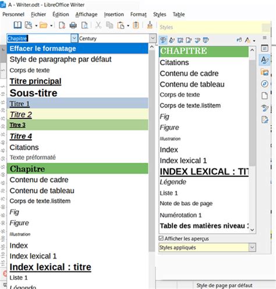The image size is (276, 289).
Task: Open the Affichage menu
Action: tap(86, 15)
